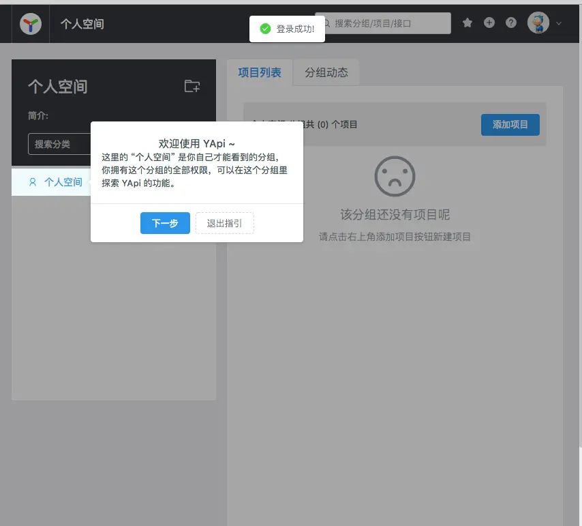Switch to the 项目列表 tab
This screenshot has height=526, width=582.
[x=260, y=72]
